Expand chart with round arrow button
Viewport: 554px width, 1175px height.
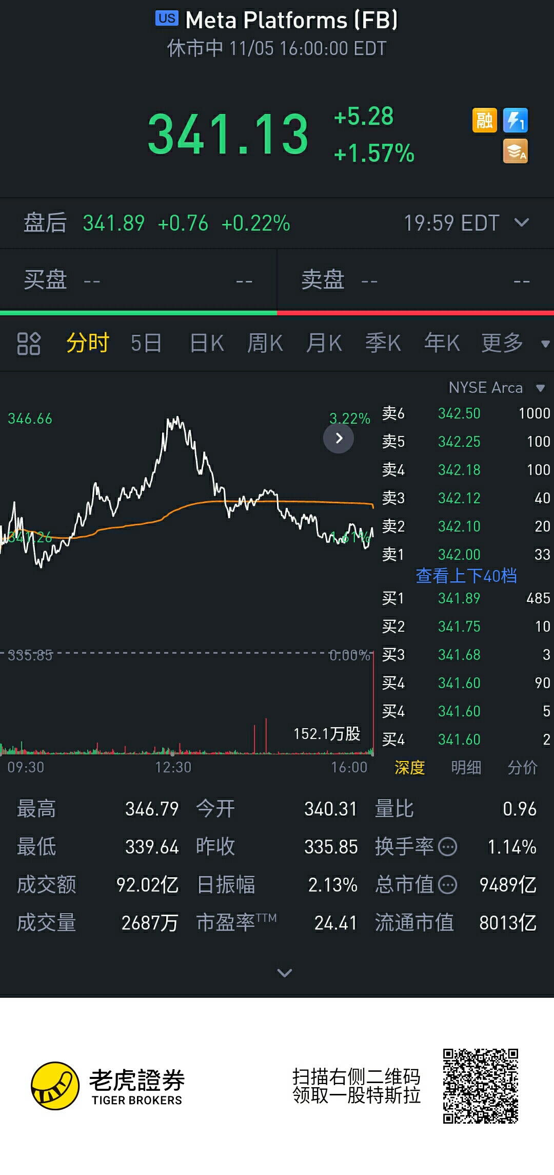(x=339, y=438)
